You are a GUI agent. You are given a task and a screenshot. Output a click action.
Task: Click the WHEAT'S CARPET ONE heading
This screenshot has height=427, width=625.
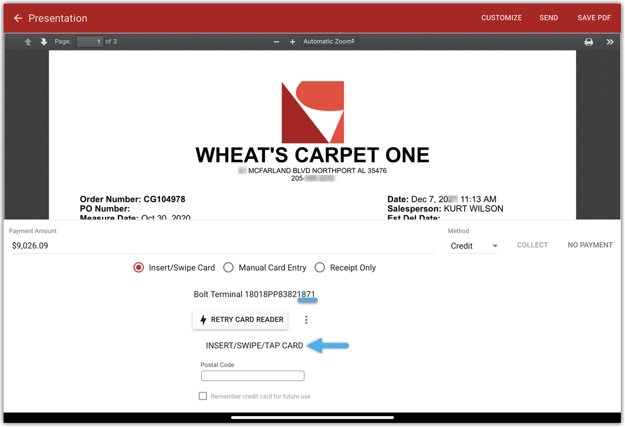pos(312,155)
